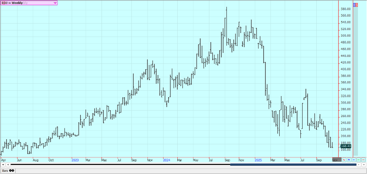The height and width of the screenshot is (174, 367).
Task: Jump to the chart's earliest data
Action: (x=3, y=165)
